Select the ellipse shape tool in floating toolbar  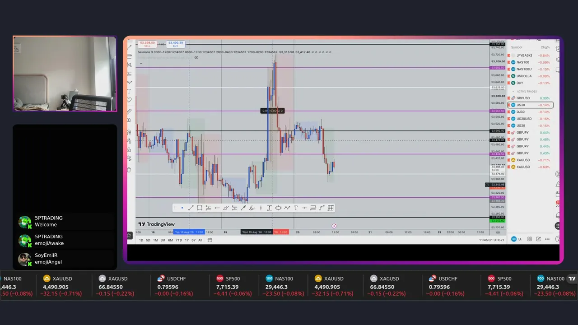pyautogui.click(x=278, y=208)
